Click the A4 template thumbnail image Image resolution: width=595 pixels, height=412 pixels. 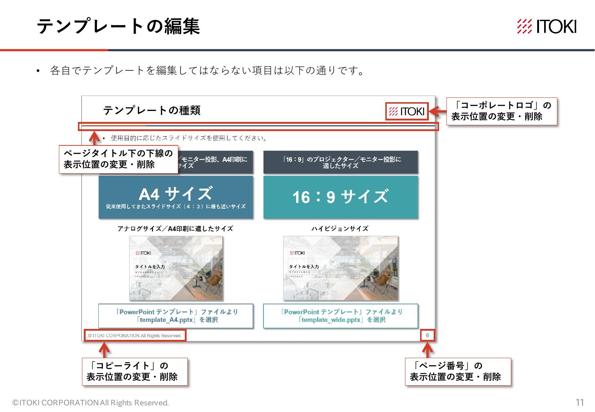[x=176, y=268]
